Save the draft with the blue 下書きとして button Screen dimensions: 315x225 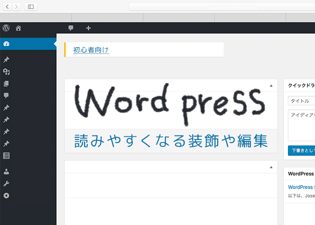pyautogui.click(x=301, y=150)
